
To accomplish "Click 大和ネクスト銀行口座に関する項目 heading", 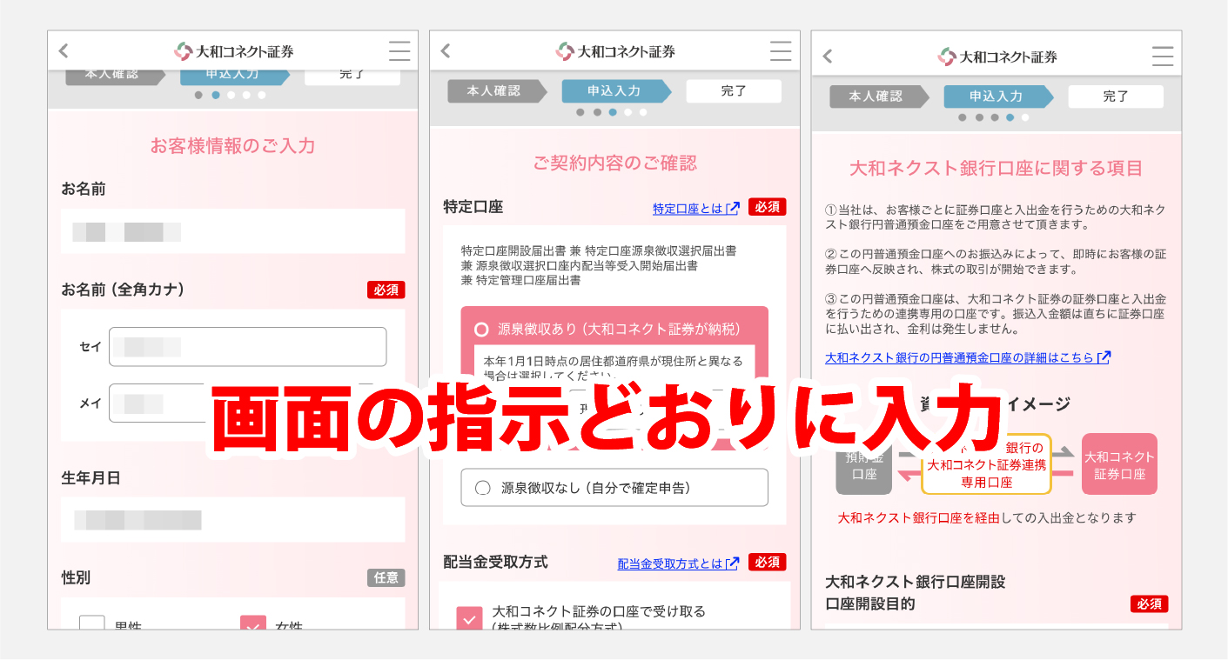I will click(x=996, y=168).
